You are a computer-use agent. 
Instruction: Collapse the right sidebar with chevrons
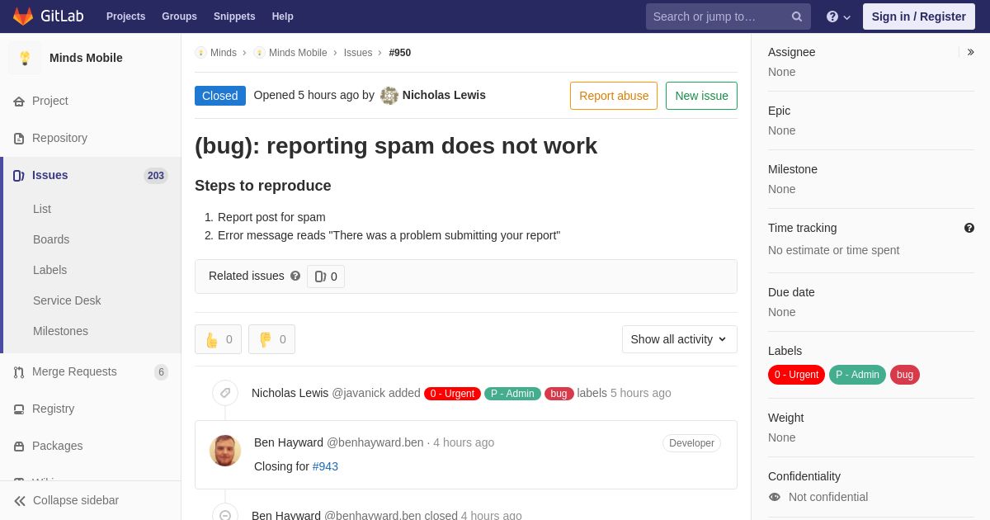click(971, 52)
